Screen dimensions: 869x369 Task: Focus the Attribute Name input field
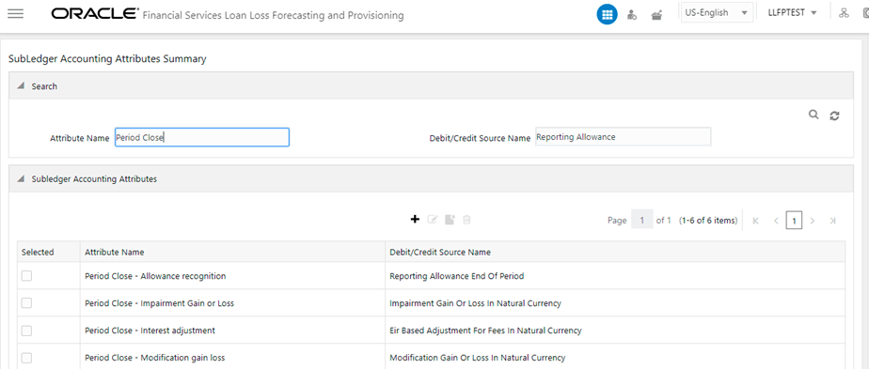(201, 137)
